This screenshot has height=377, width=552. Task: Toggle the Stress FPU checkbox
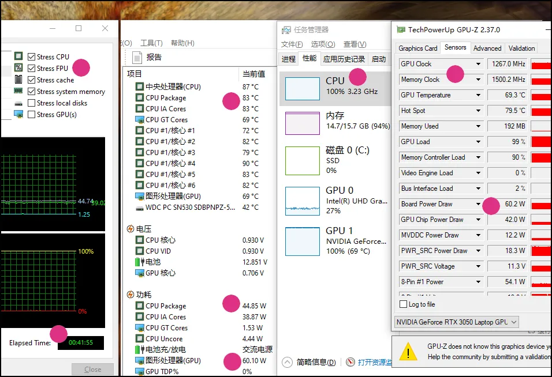point(31,68)
